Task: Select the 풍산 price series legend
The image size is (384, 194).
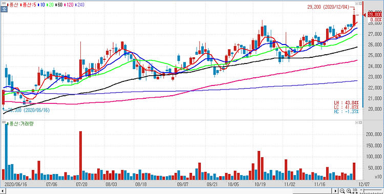Action: coord(13,5)
